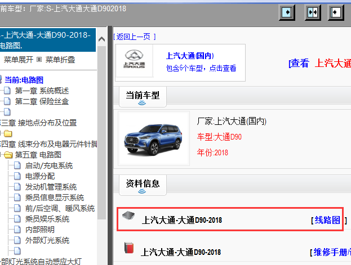Viewport: 351px width, 265px height.
Task: Click the left-arrow panel layout button
Action: [x=336, y=12]
